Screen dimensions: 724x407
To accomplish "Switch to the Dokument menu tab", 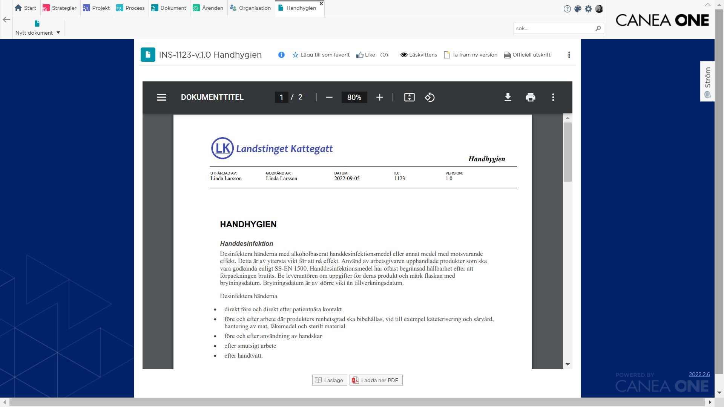I will (x=169, y=8).
